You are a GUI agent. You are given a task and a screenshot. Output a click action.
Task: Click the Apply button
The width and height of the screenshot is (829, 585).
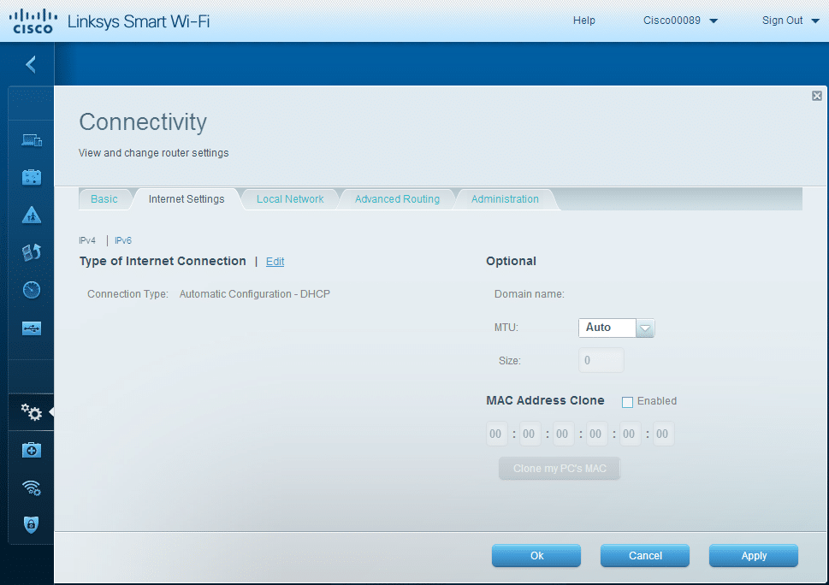click(x=754, y=555)
